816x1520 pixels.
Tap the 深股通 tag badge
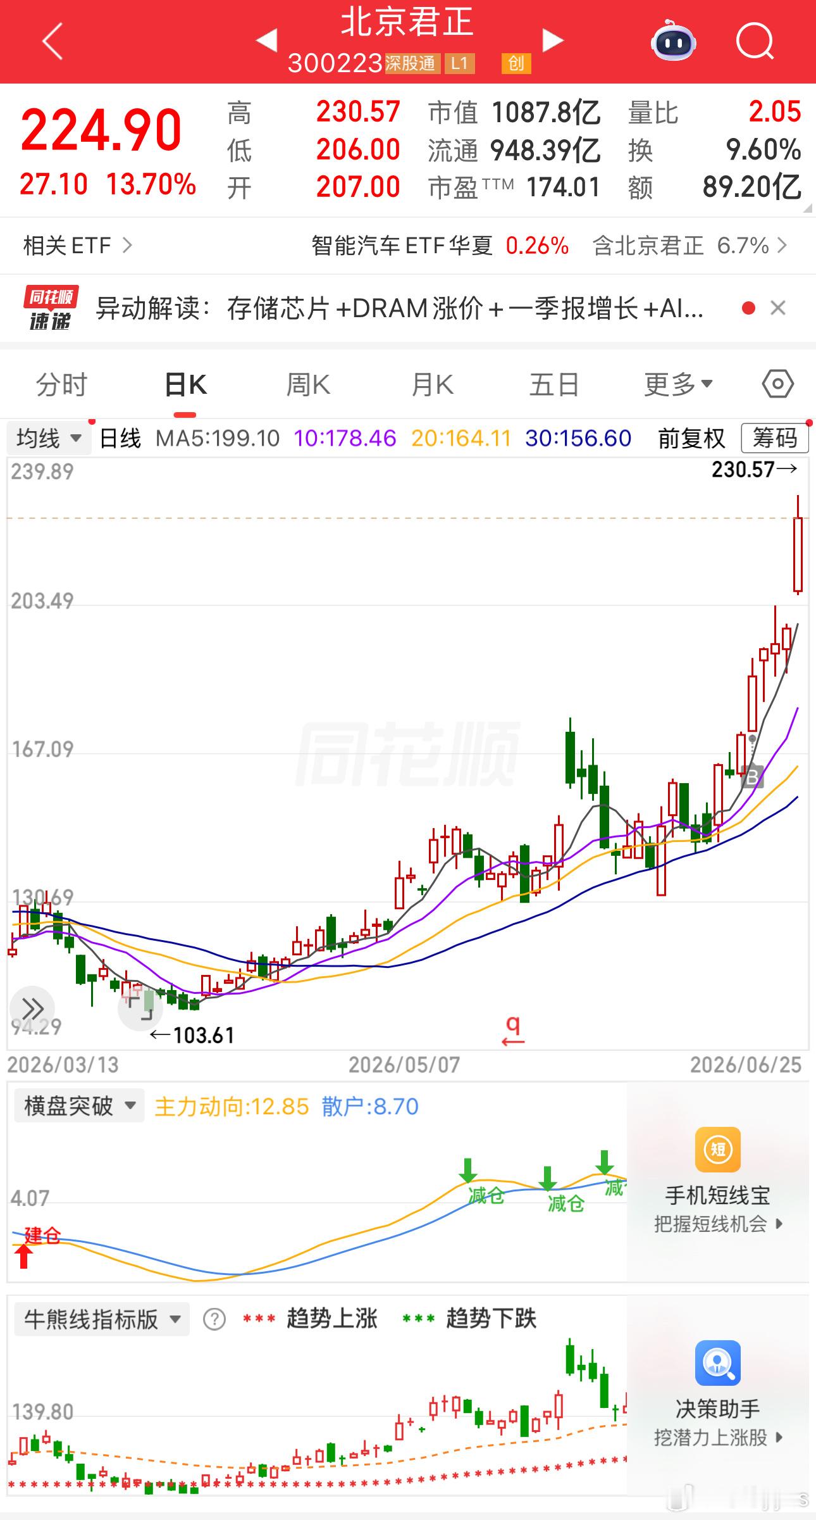412,63
